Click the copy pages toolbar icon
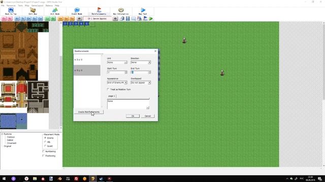Image resolution: width=325 pixels, height=182 pixels. tap(122, 19)
